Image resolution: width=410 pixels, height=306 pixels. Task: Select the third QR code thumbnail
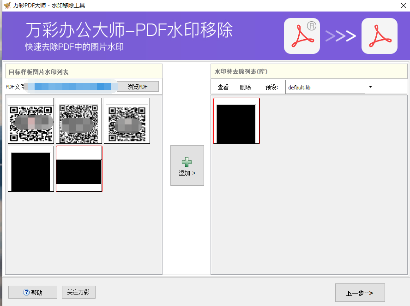click(x=127, y=121)
